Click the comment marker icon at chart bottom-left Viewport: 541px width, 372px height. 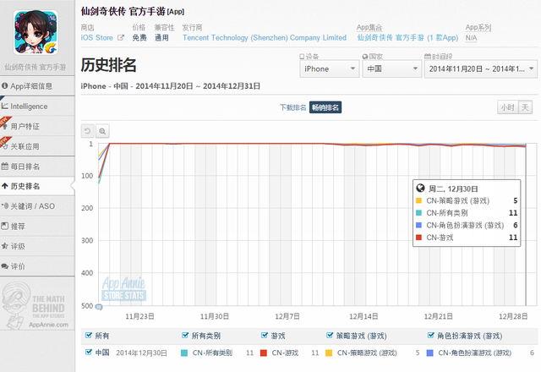point(99,307)
